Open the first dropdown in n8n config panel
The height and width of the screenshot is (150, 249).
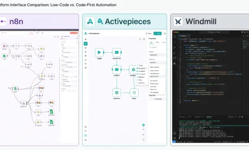click(70, 52)
